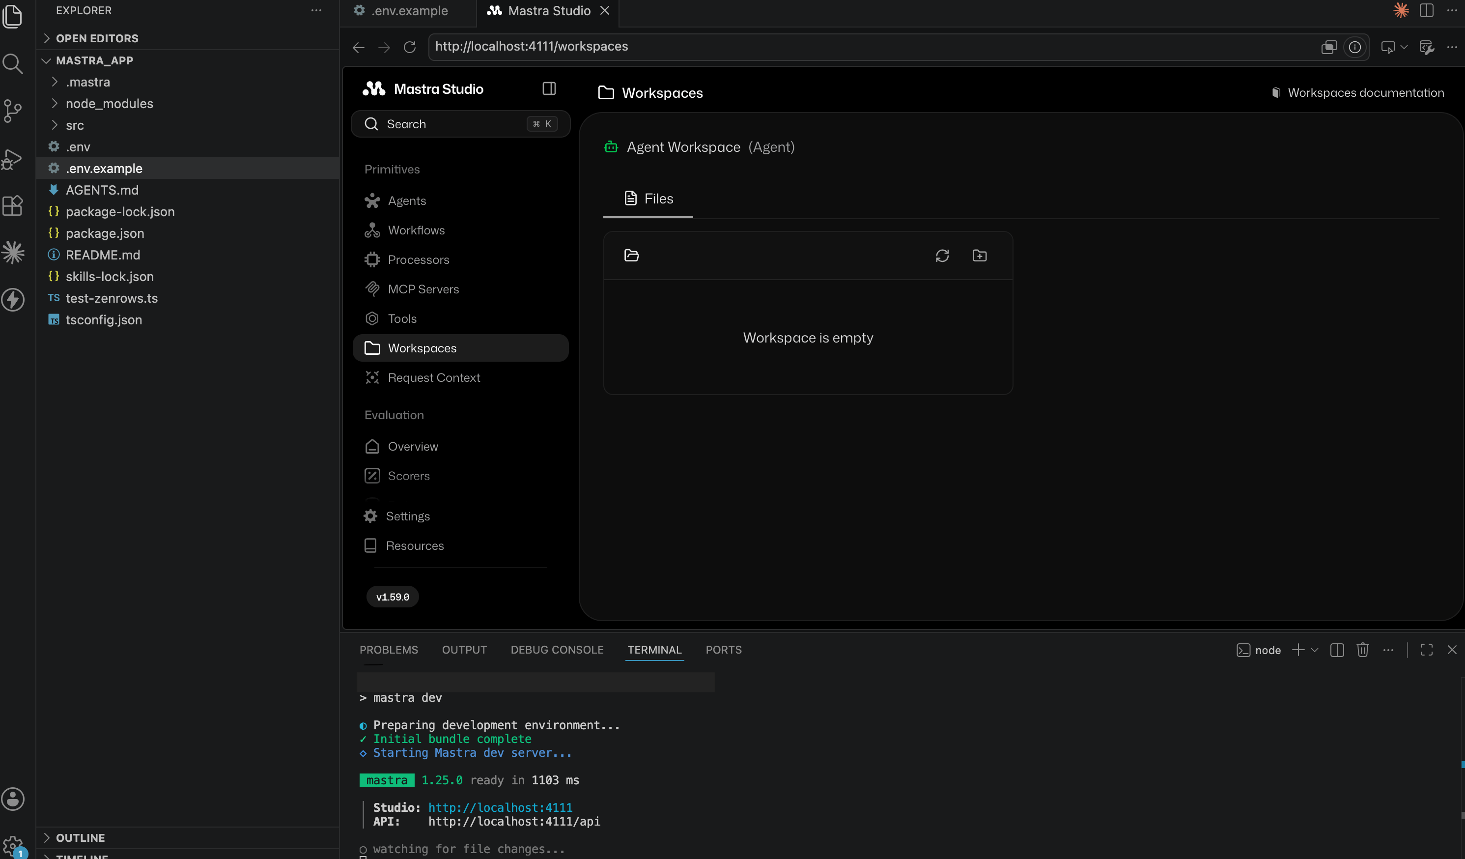Refresh the workspace file list
This screenshot has width=1465, height=859.
[x=942, y=256]
